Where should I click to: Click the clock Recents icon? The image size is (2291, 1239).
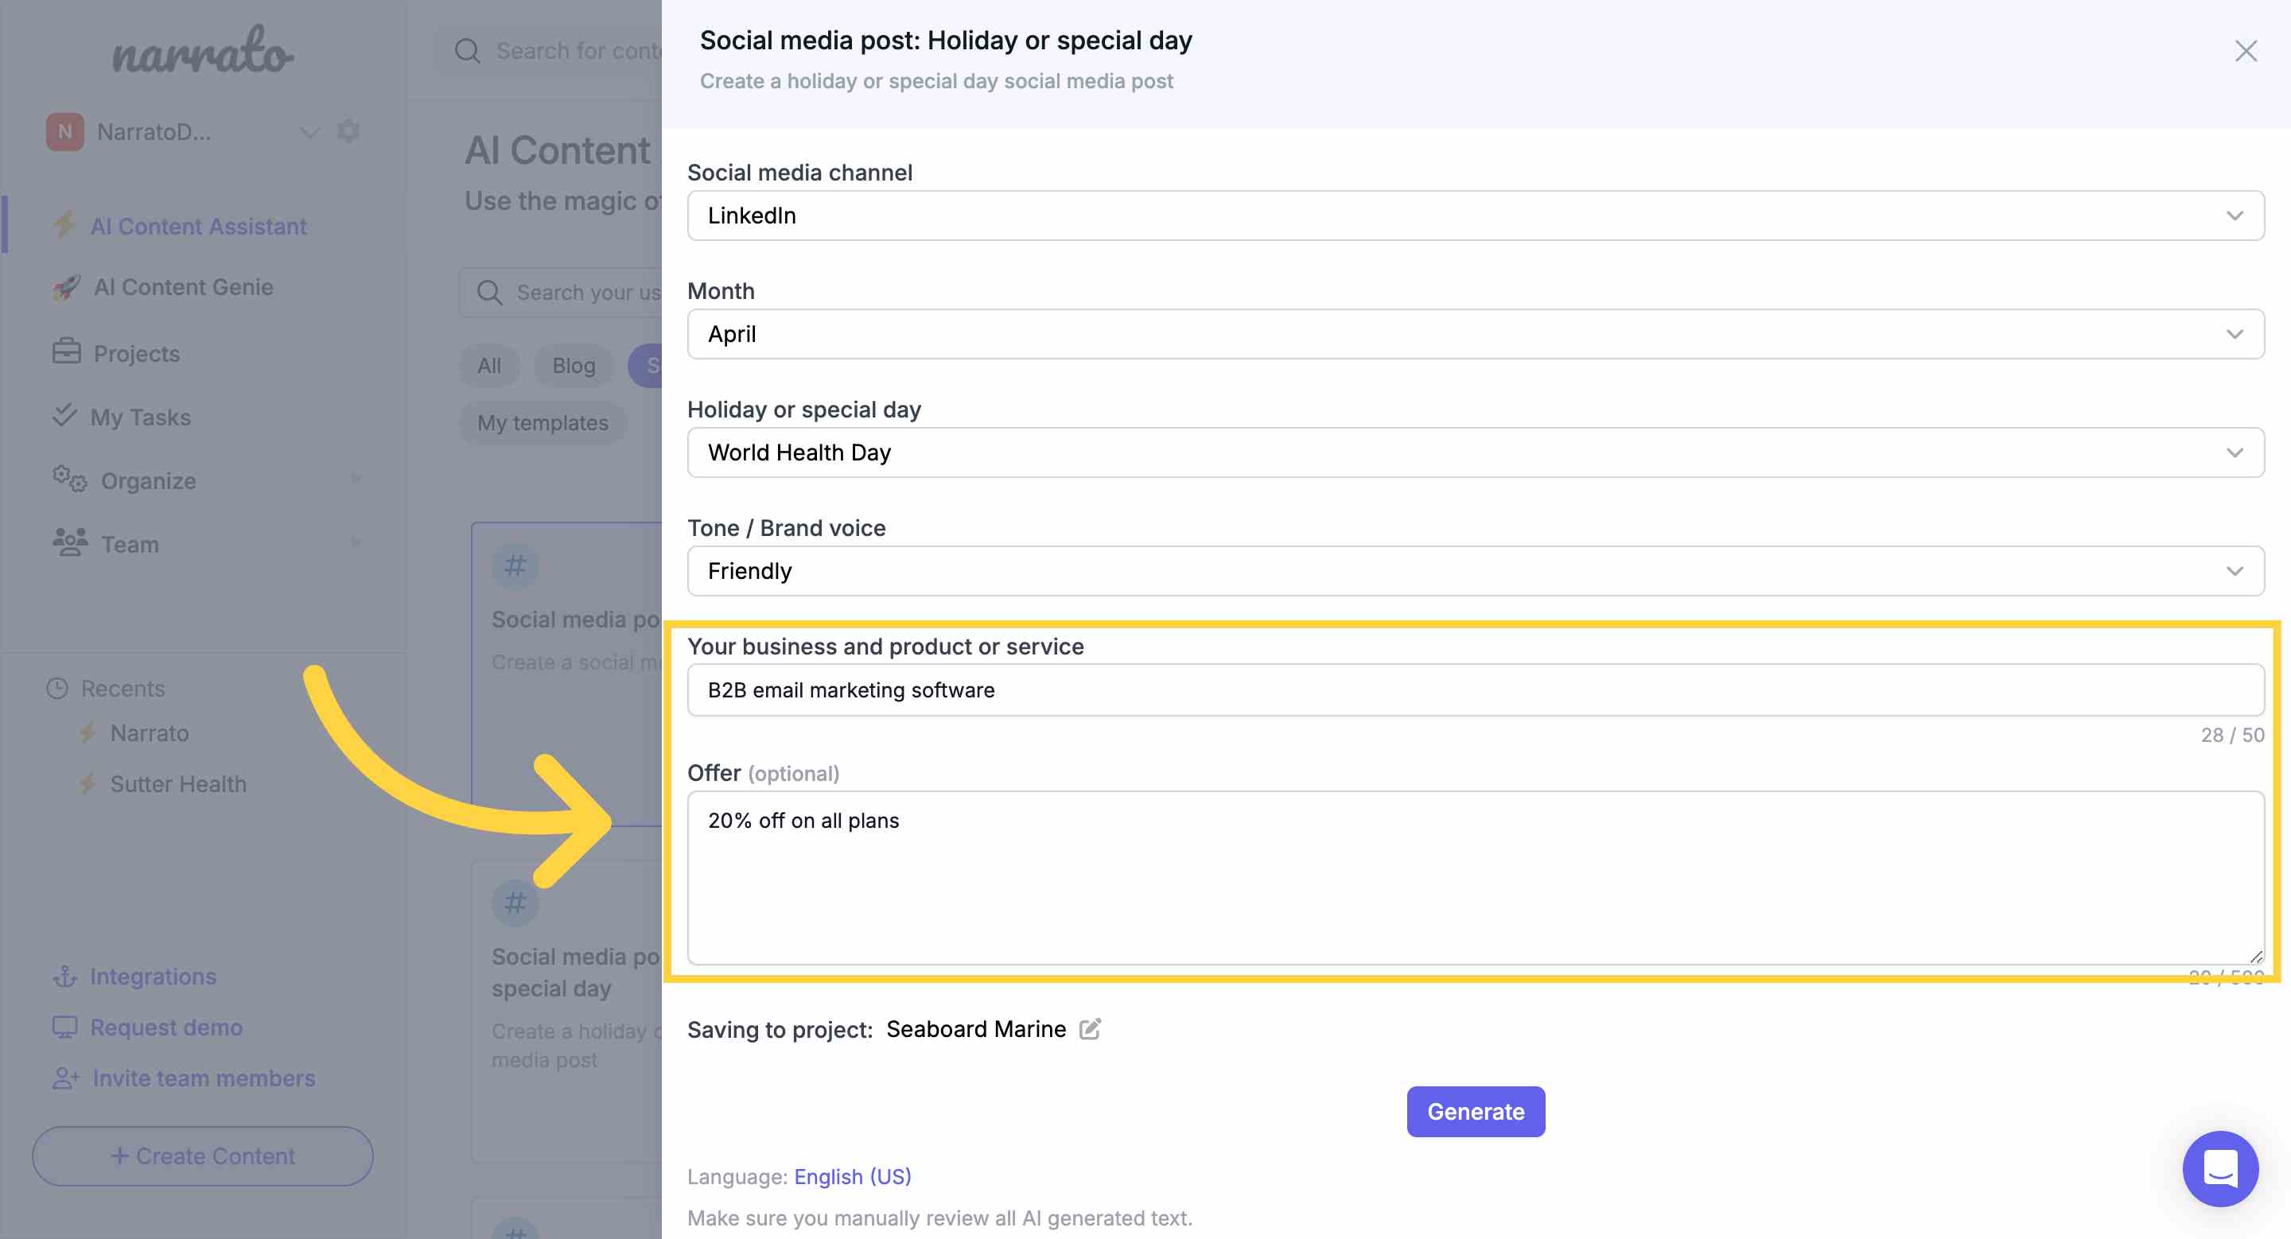click(x=57, y=688)
